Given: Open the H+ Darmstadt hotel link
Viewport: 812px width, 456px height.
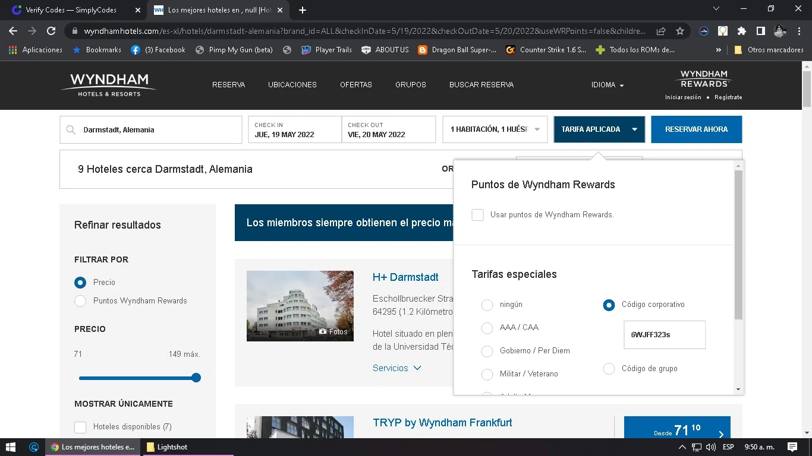Looking at the screenshot, I should [405, 277].
